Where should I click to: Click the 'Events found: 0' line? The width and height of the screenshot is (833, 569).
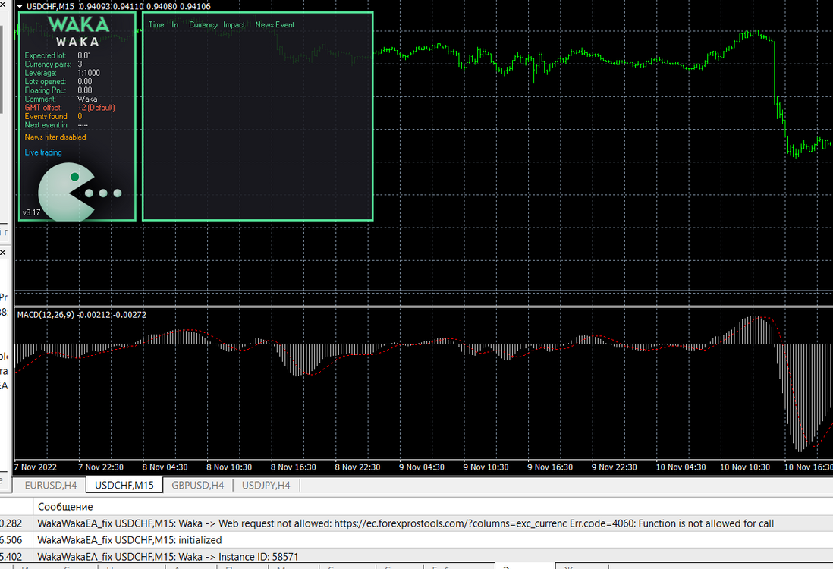tap(53, 116)
